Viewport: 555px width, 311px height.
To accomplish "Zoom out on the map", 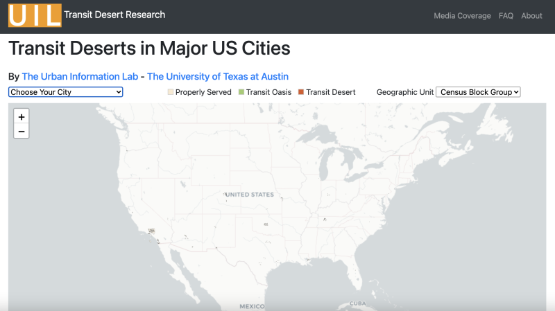I will pyautogui.click(x=22, y=131).
